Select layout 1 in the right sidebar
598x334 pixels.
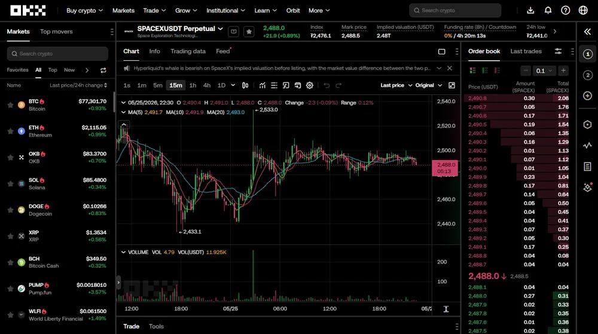(588, 54)
